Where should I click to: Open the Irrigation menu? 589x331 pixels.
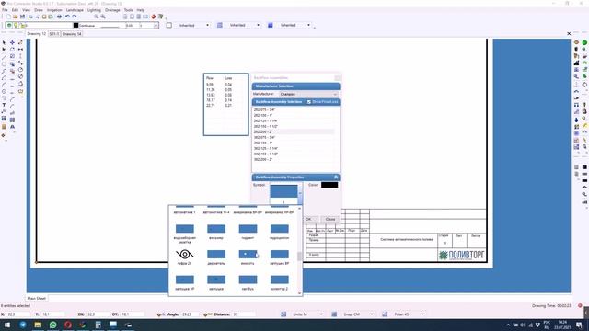click(x=54, y=10)
